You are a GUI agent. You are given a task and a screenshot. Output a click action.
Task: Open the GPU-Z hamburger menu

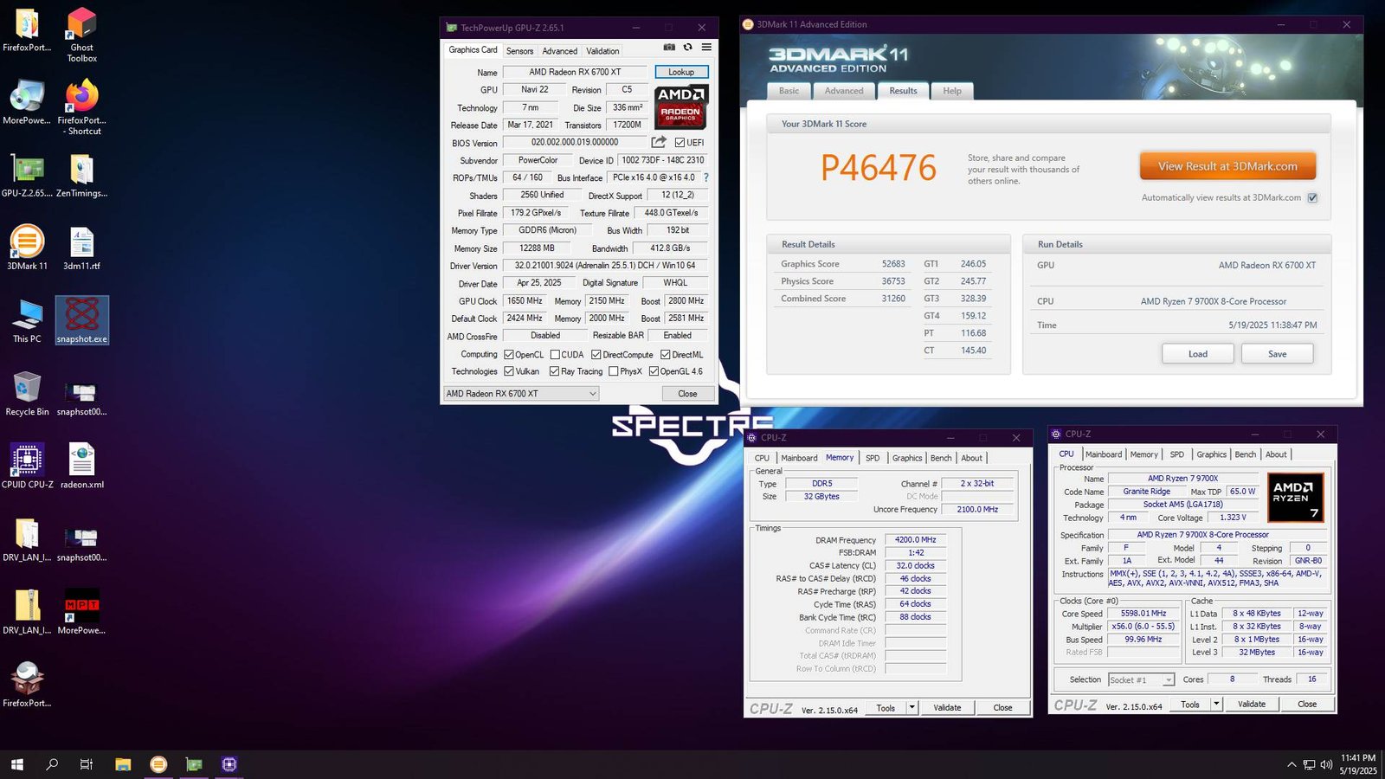click(706, 48)
